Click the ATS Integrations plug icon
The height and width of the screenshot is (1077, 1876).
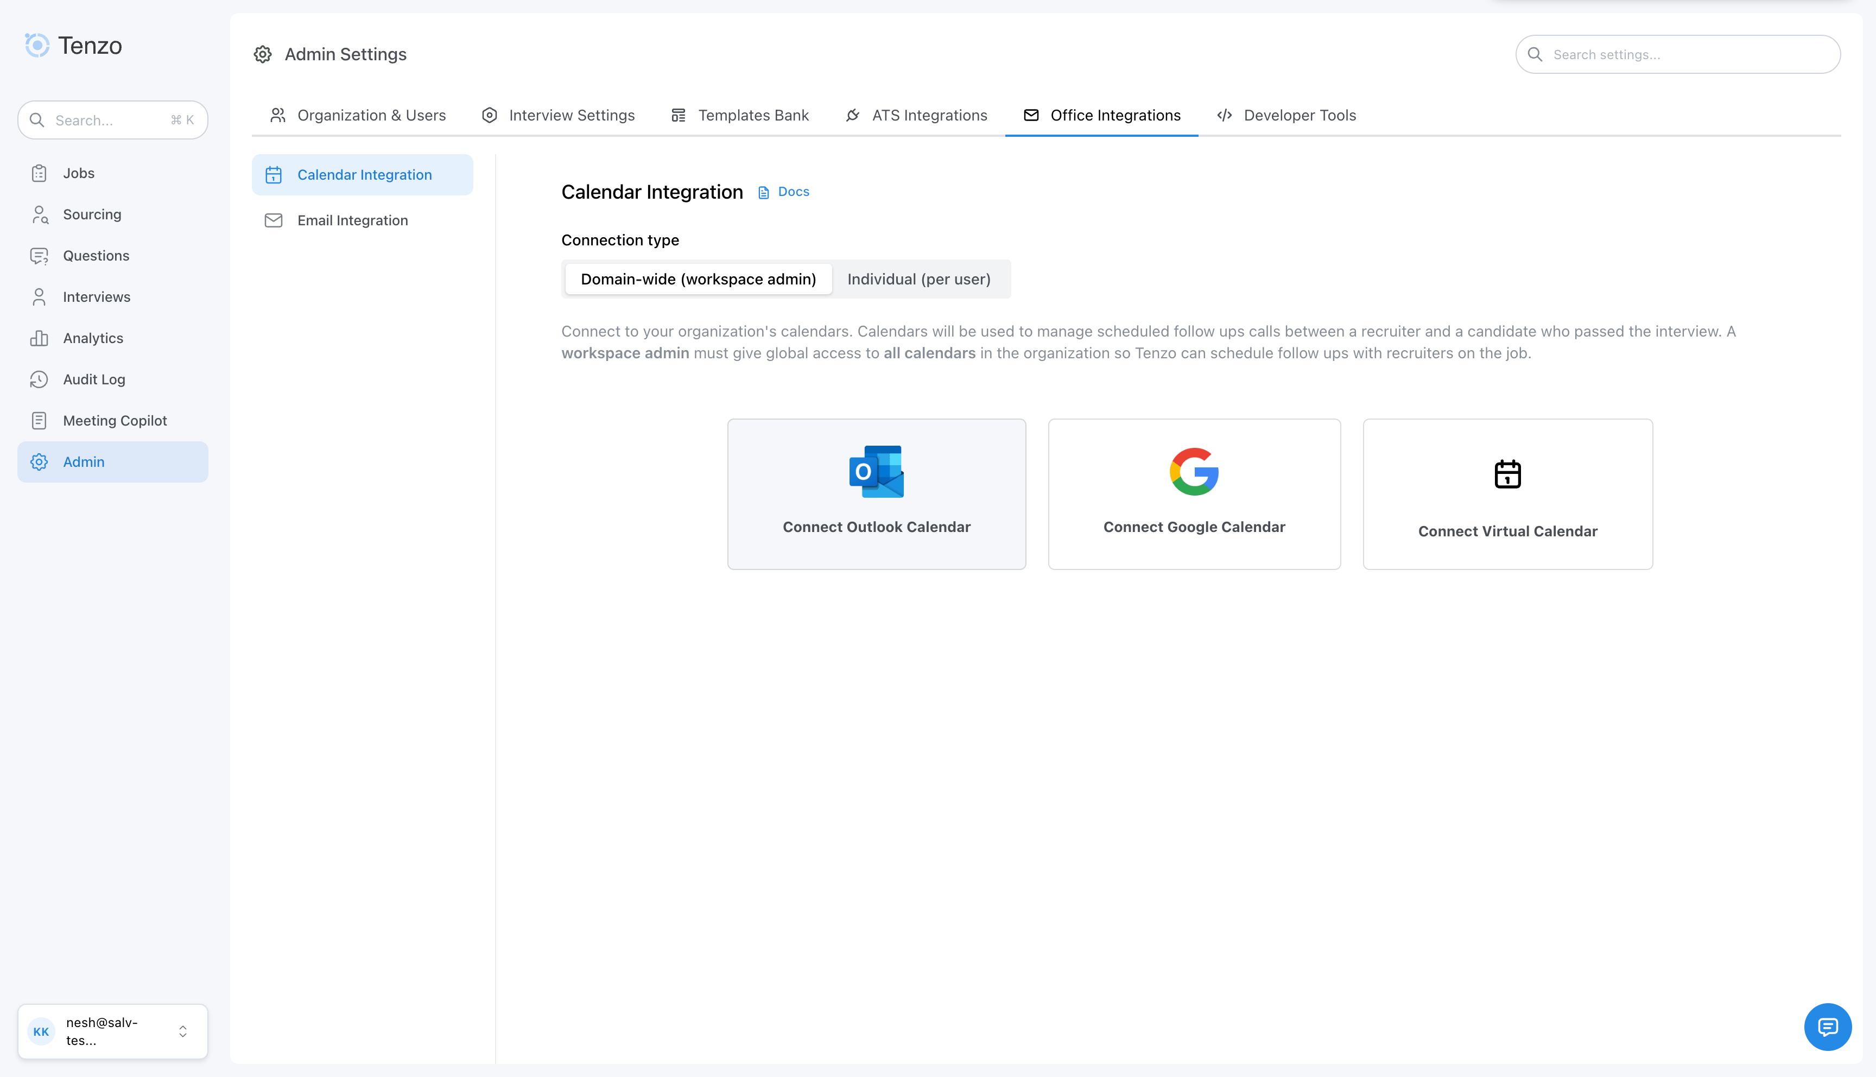[853, 116]
